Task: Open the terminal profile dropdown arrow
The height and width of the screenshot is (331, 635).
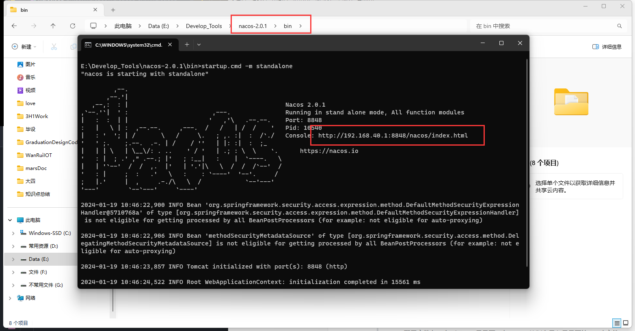Action: (199, 45)
